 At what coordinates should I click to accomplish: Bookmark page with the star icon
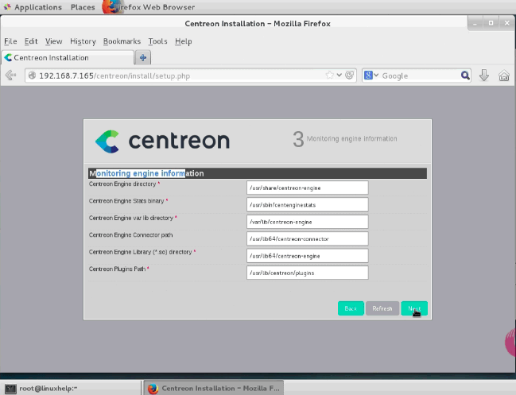click(329, 76)
